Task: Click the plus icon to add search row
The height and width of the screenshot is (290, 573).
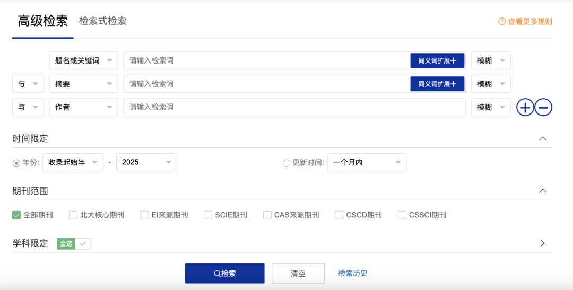Action: pyautogui.click(x=525, y=108)
